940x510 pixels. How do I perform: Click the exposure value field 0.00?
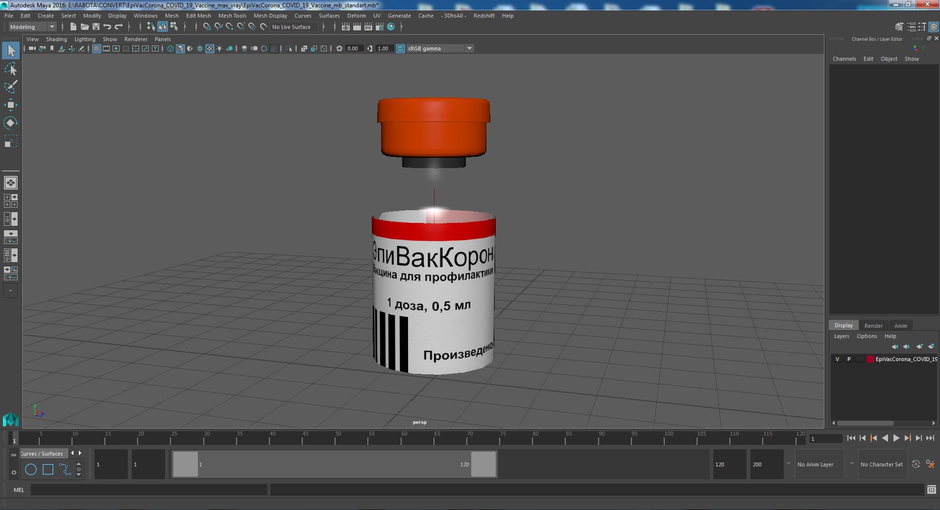pyautogui.click(x=354, y=49)
